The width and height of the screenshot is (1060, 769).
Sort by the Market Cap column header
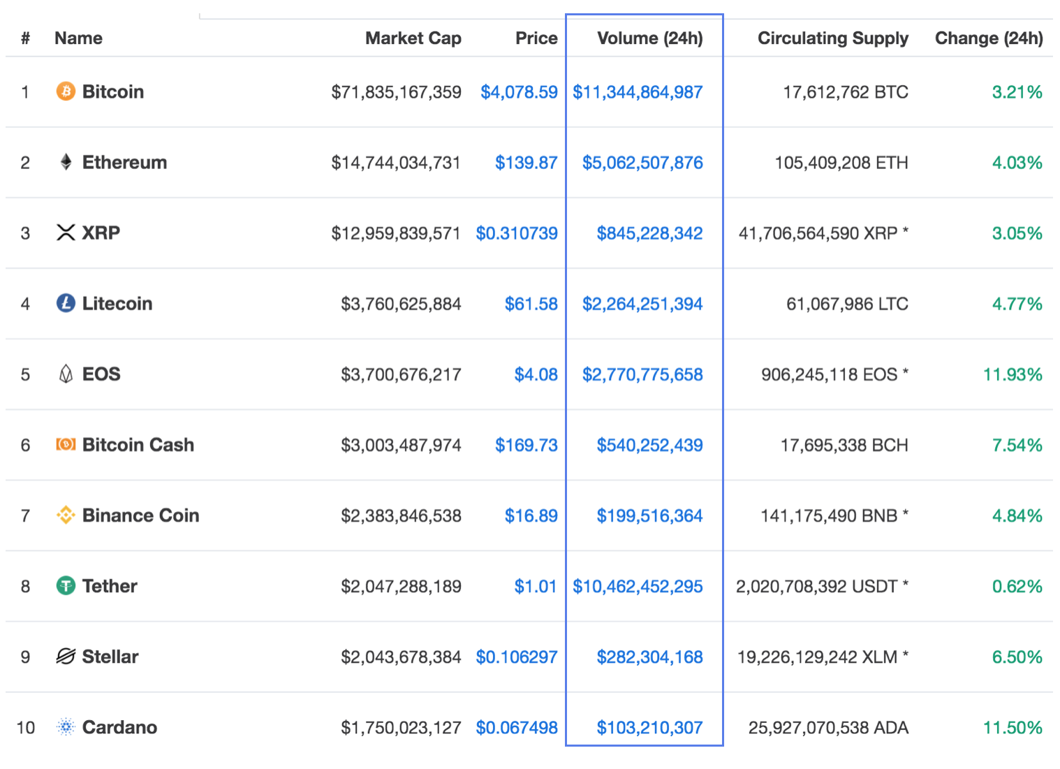[413, 38]
